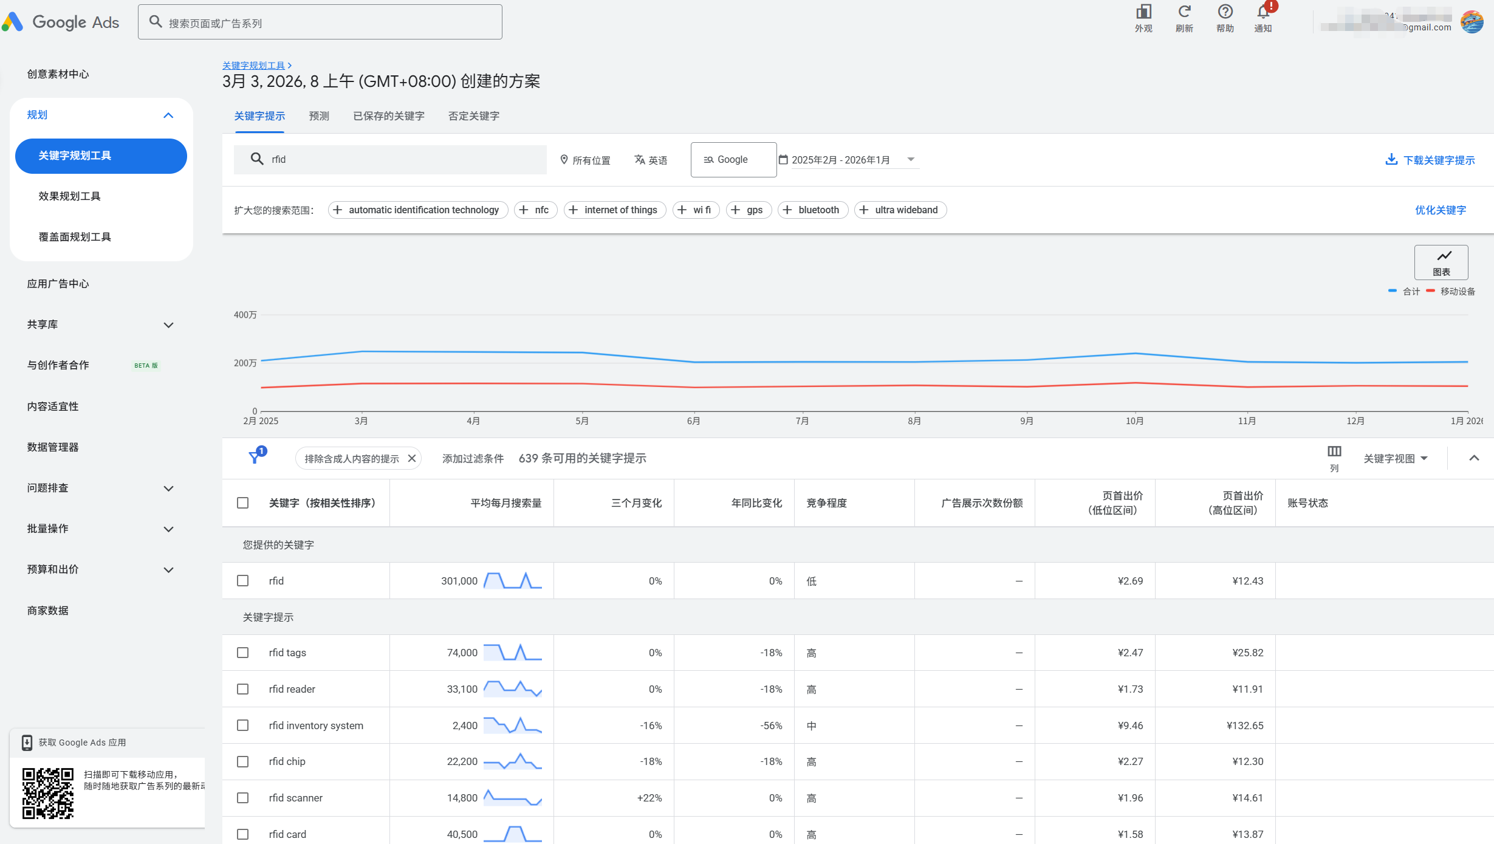Image resolution: width=1494 pixels, height=844 pixels.
Task: Add internet of things expansion chip
Action: coord(615,210)
